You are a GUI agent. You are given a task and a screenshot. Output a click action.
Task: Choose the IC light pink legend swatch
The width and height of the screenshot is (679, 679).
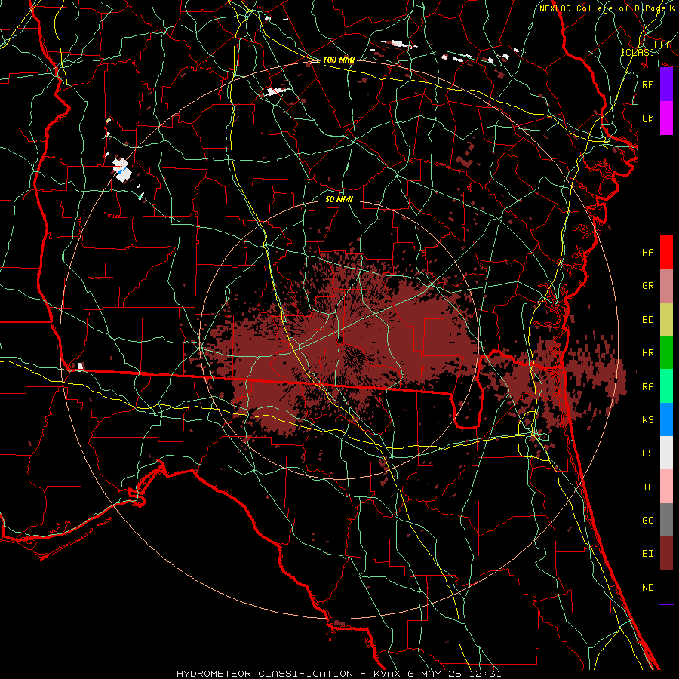(666, 487)
